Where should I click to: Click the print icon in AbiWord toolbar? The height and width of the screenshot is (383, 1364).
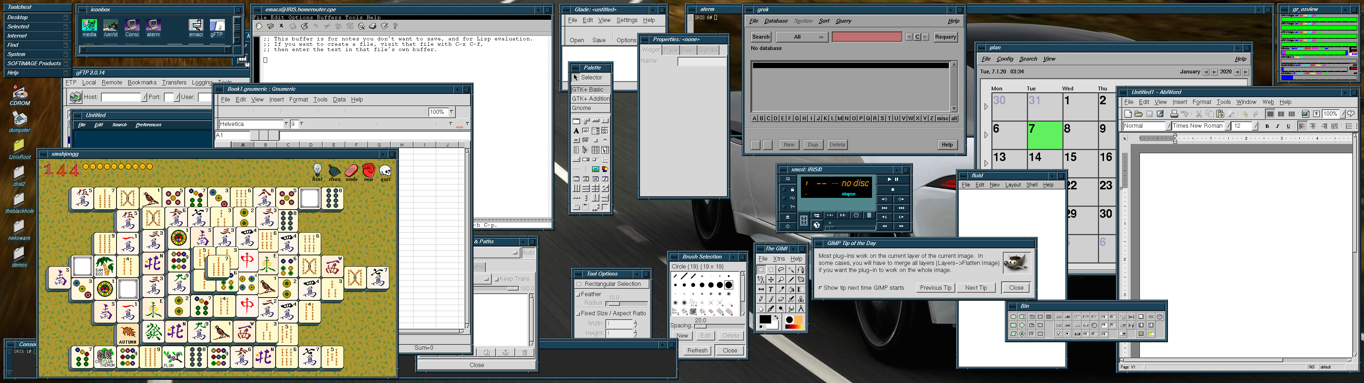pyautogui.click(x=1174, y=114)
